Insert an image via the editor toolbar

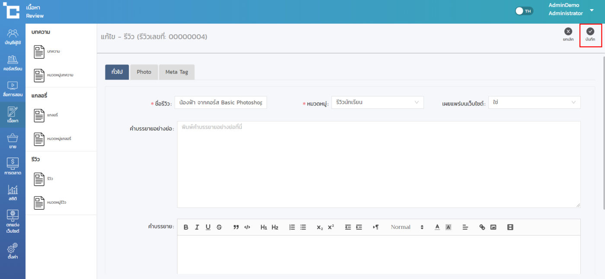[493, 227]
